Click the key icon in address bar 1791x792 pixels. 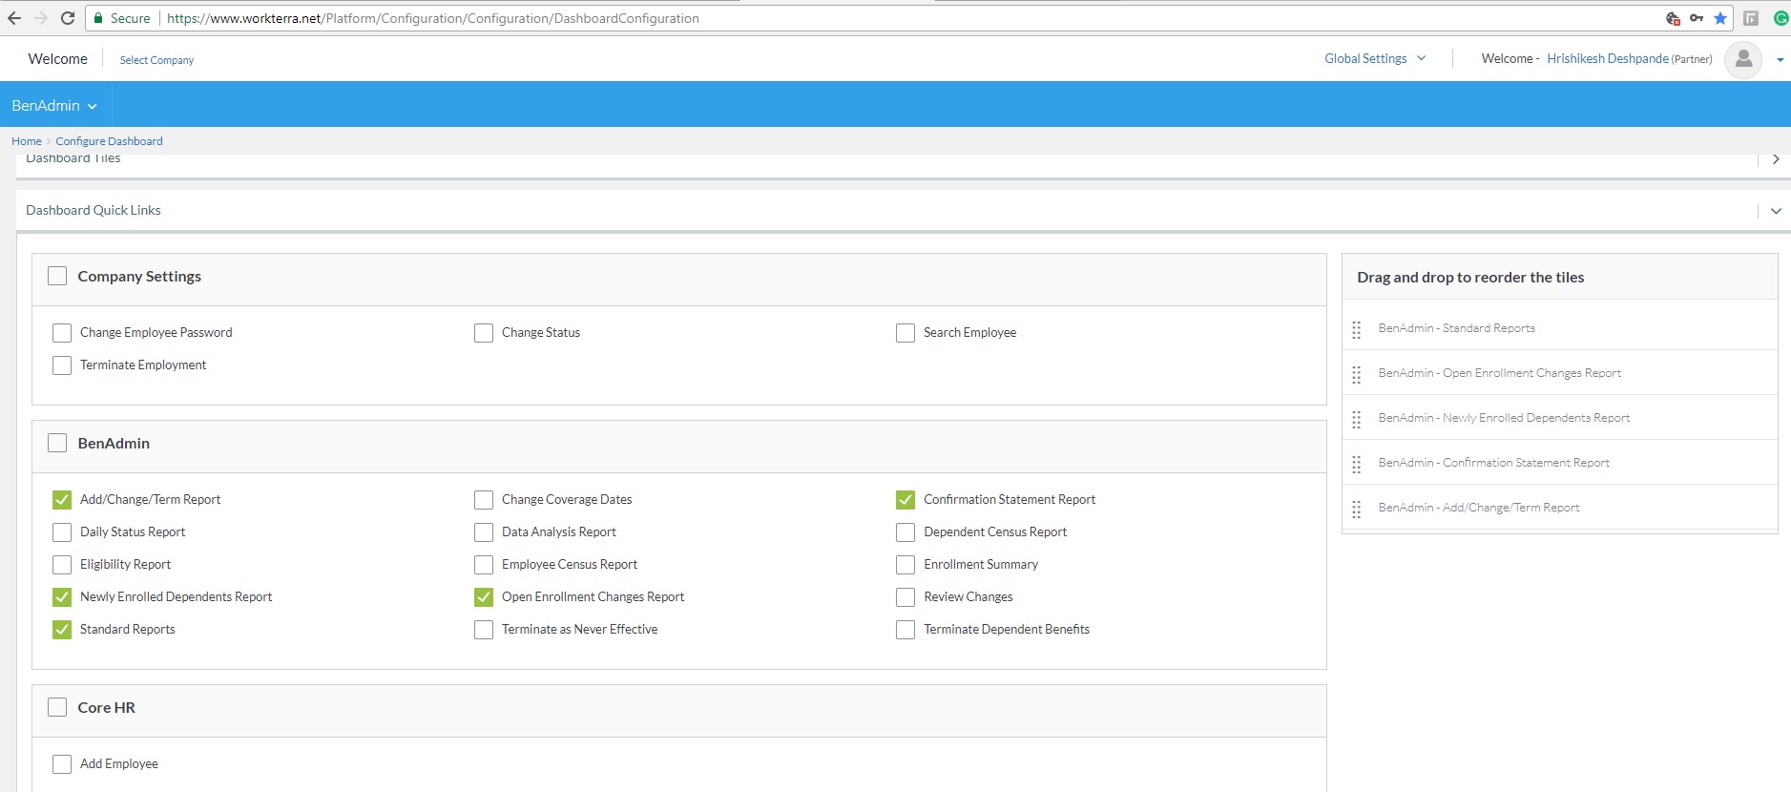[1697, 18]
